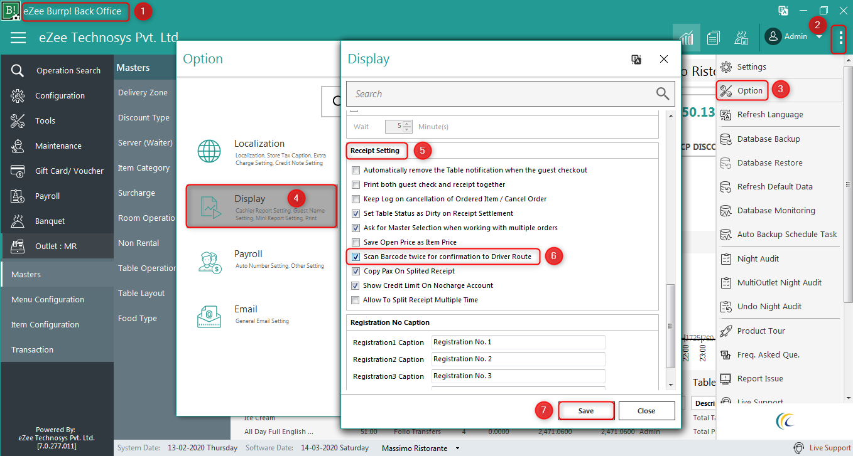Click the Tools wrench icon in sidebar
Image resolution: width=853 pixels, height=456 pixels.
[18, 120]
